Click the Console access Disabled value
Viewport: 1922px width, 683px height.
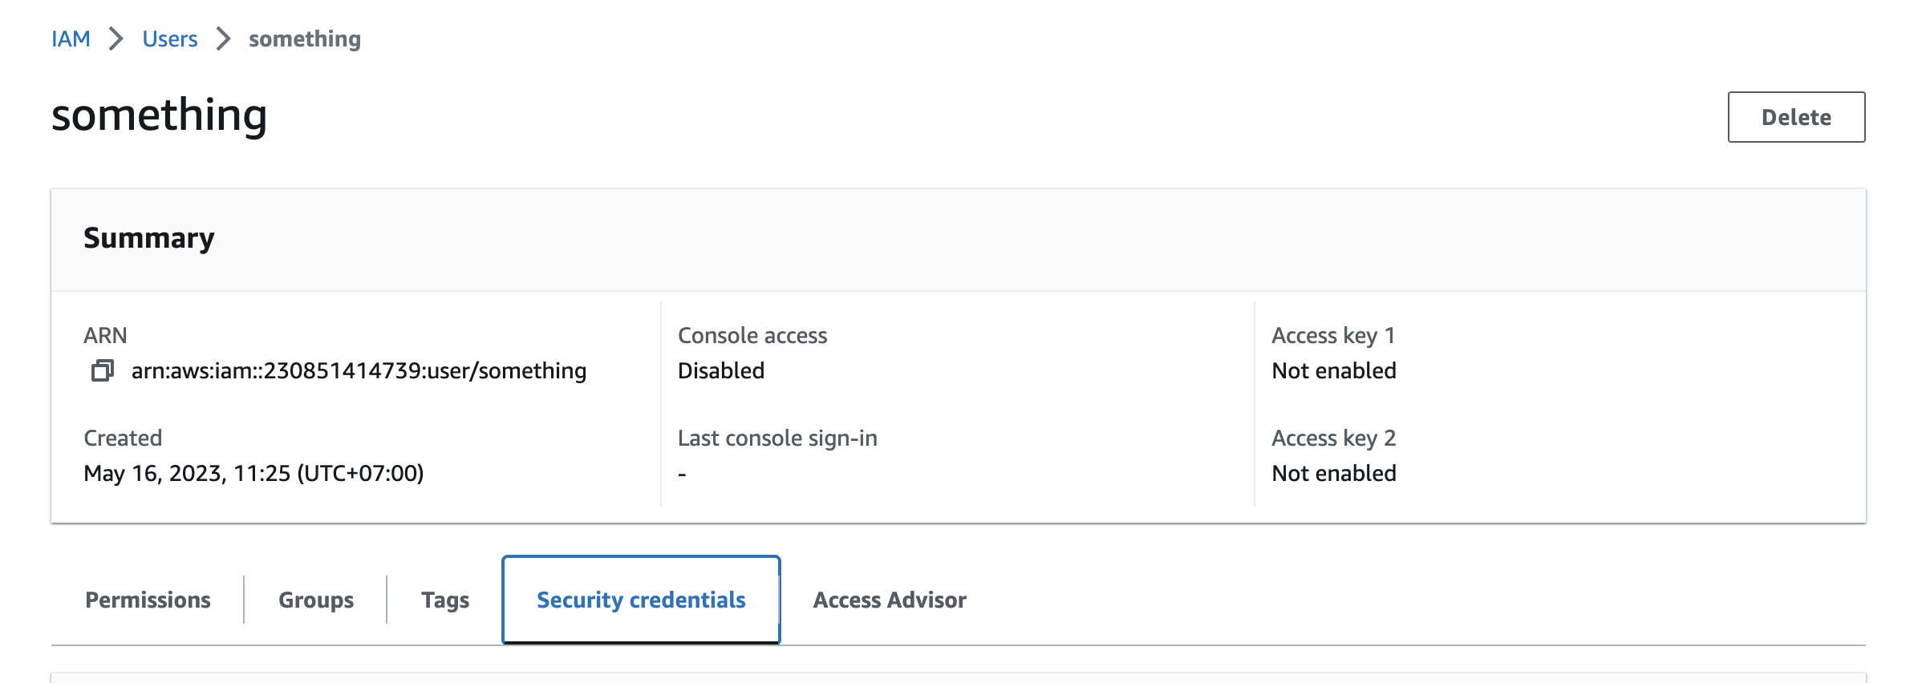pos(720,370)
